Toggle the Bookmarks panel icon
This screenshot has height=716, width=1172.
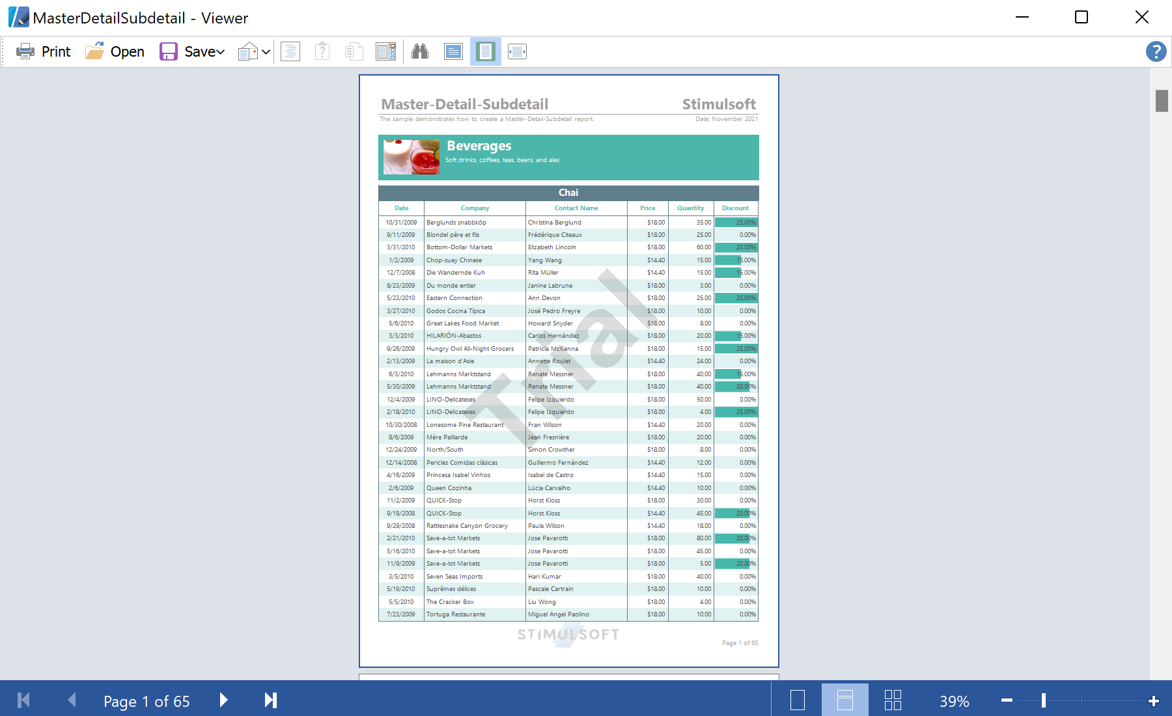click(290, 51)
